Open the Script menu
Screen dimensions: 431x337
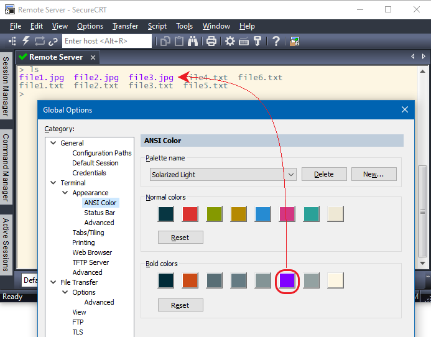point(157,26)
